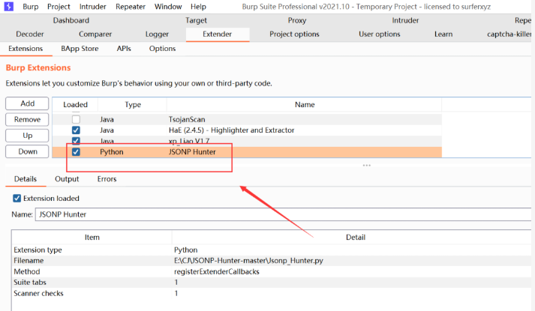Click the three-dot panel divider handle

point(367,165)
